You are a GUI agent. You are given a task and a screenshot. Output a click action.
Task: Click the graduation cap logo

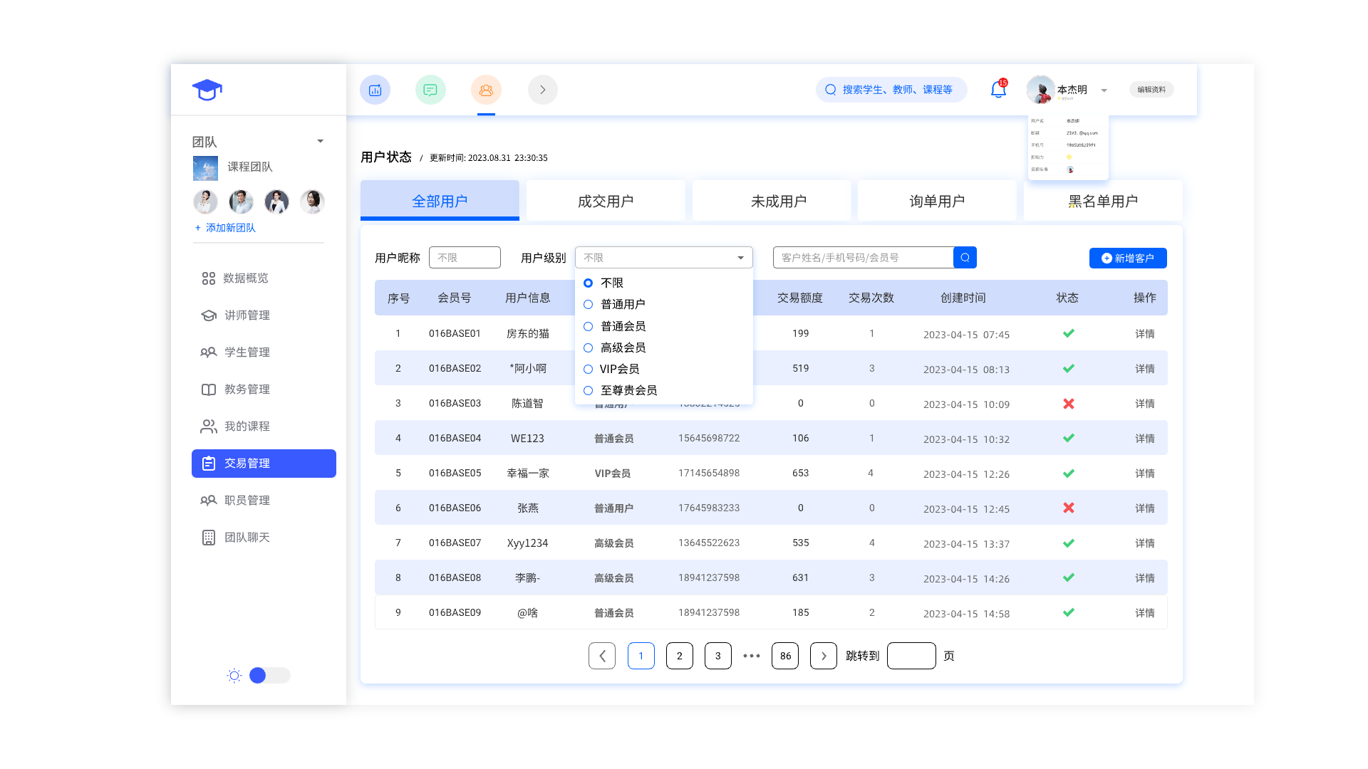point(207,90)
